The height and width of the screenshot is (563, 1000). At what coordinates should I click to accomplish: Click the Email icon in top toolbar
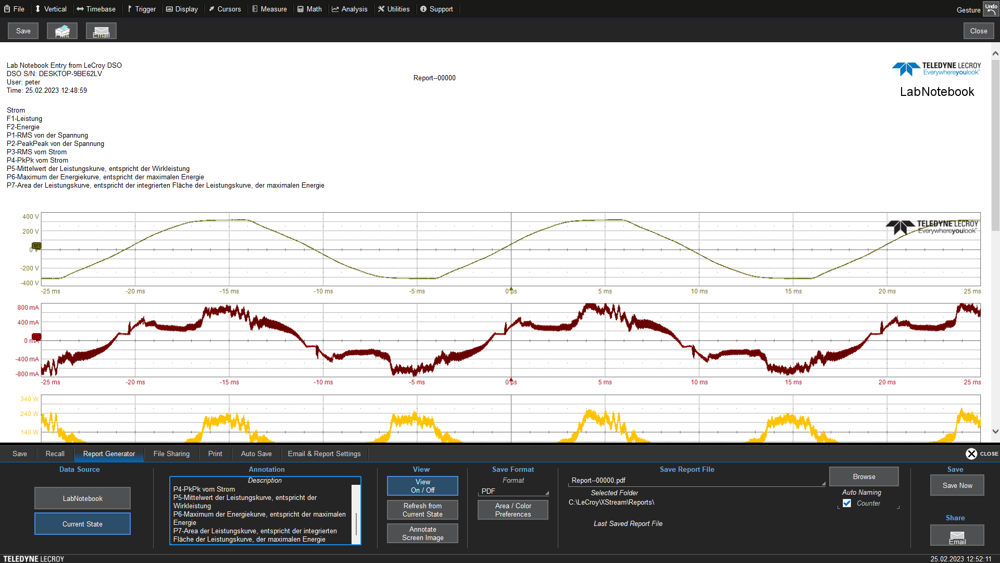tap(101, 31)
